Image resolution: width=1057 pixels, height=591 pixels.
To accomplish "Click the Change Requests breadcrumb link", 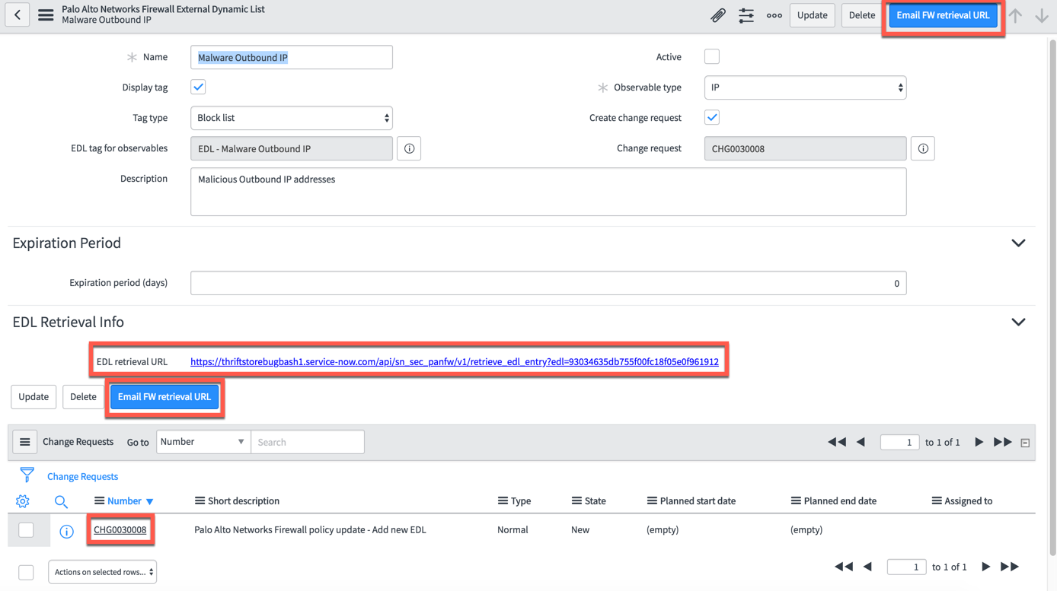I will click(x=83, y=476).
